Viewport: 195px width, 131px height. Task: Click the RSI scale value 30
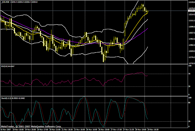click(189, 87)
